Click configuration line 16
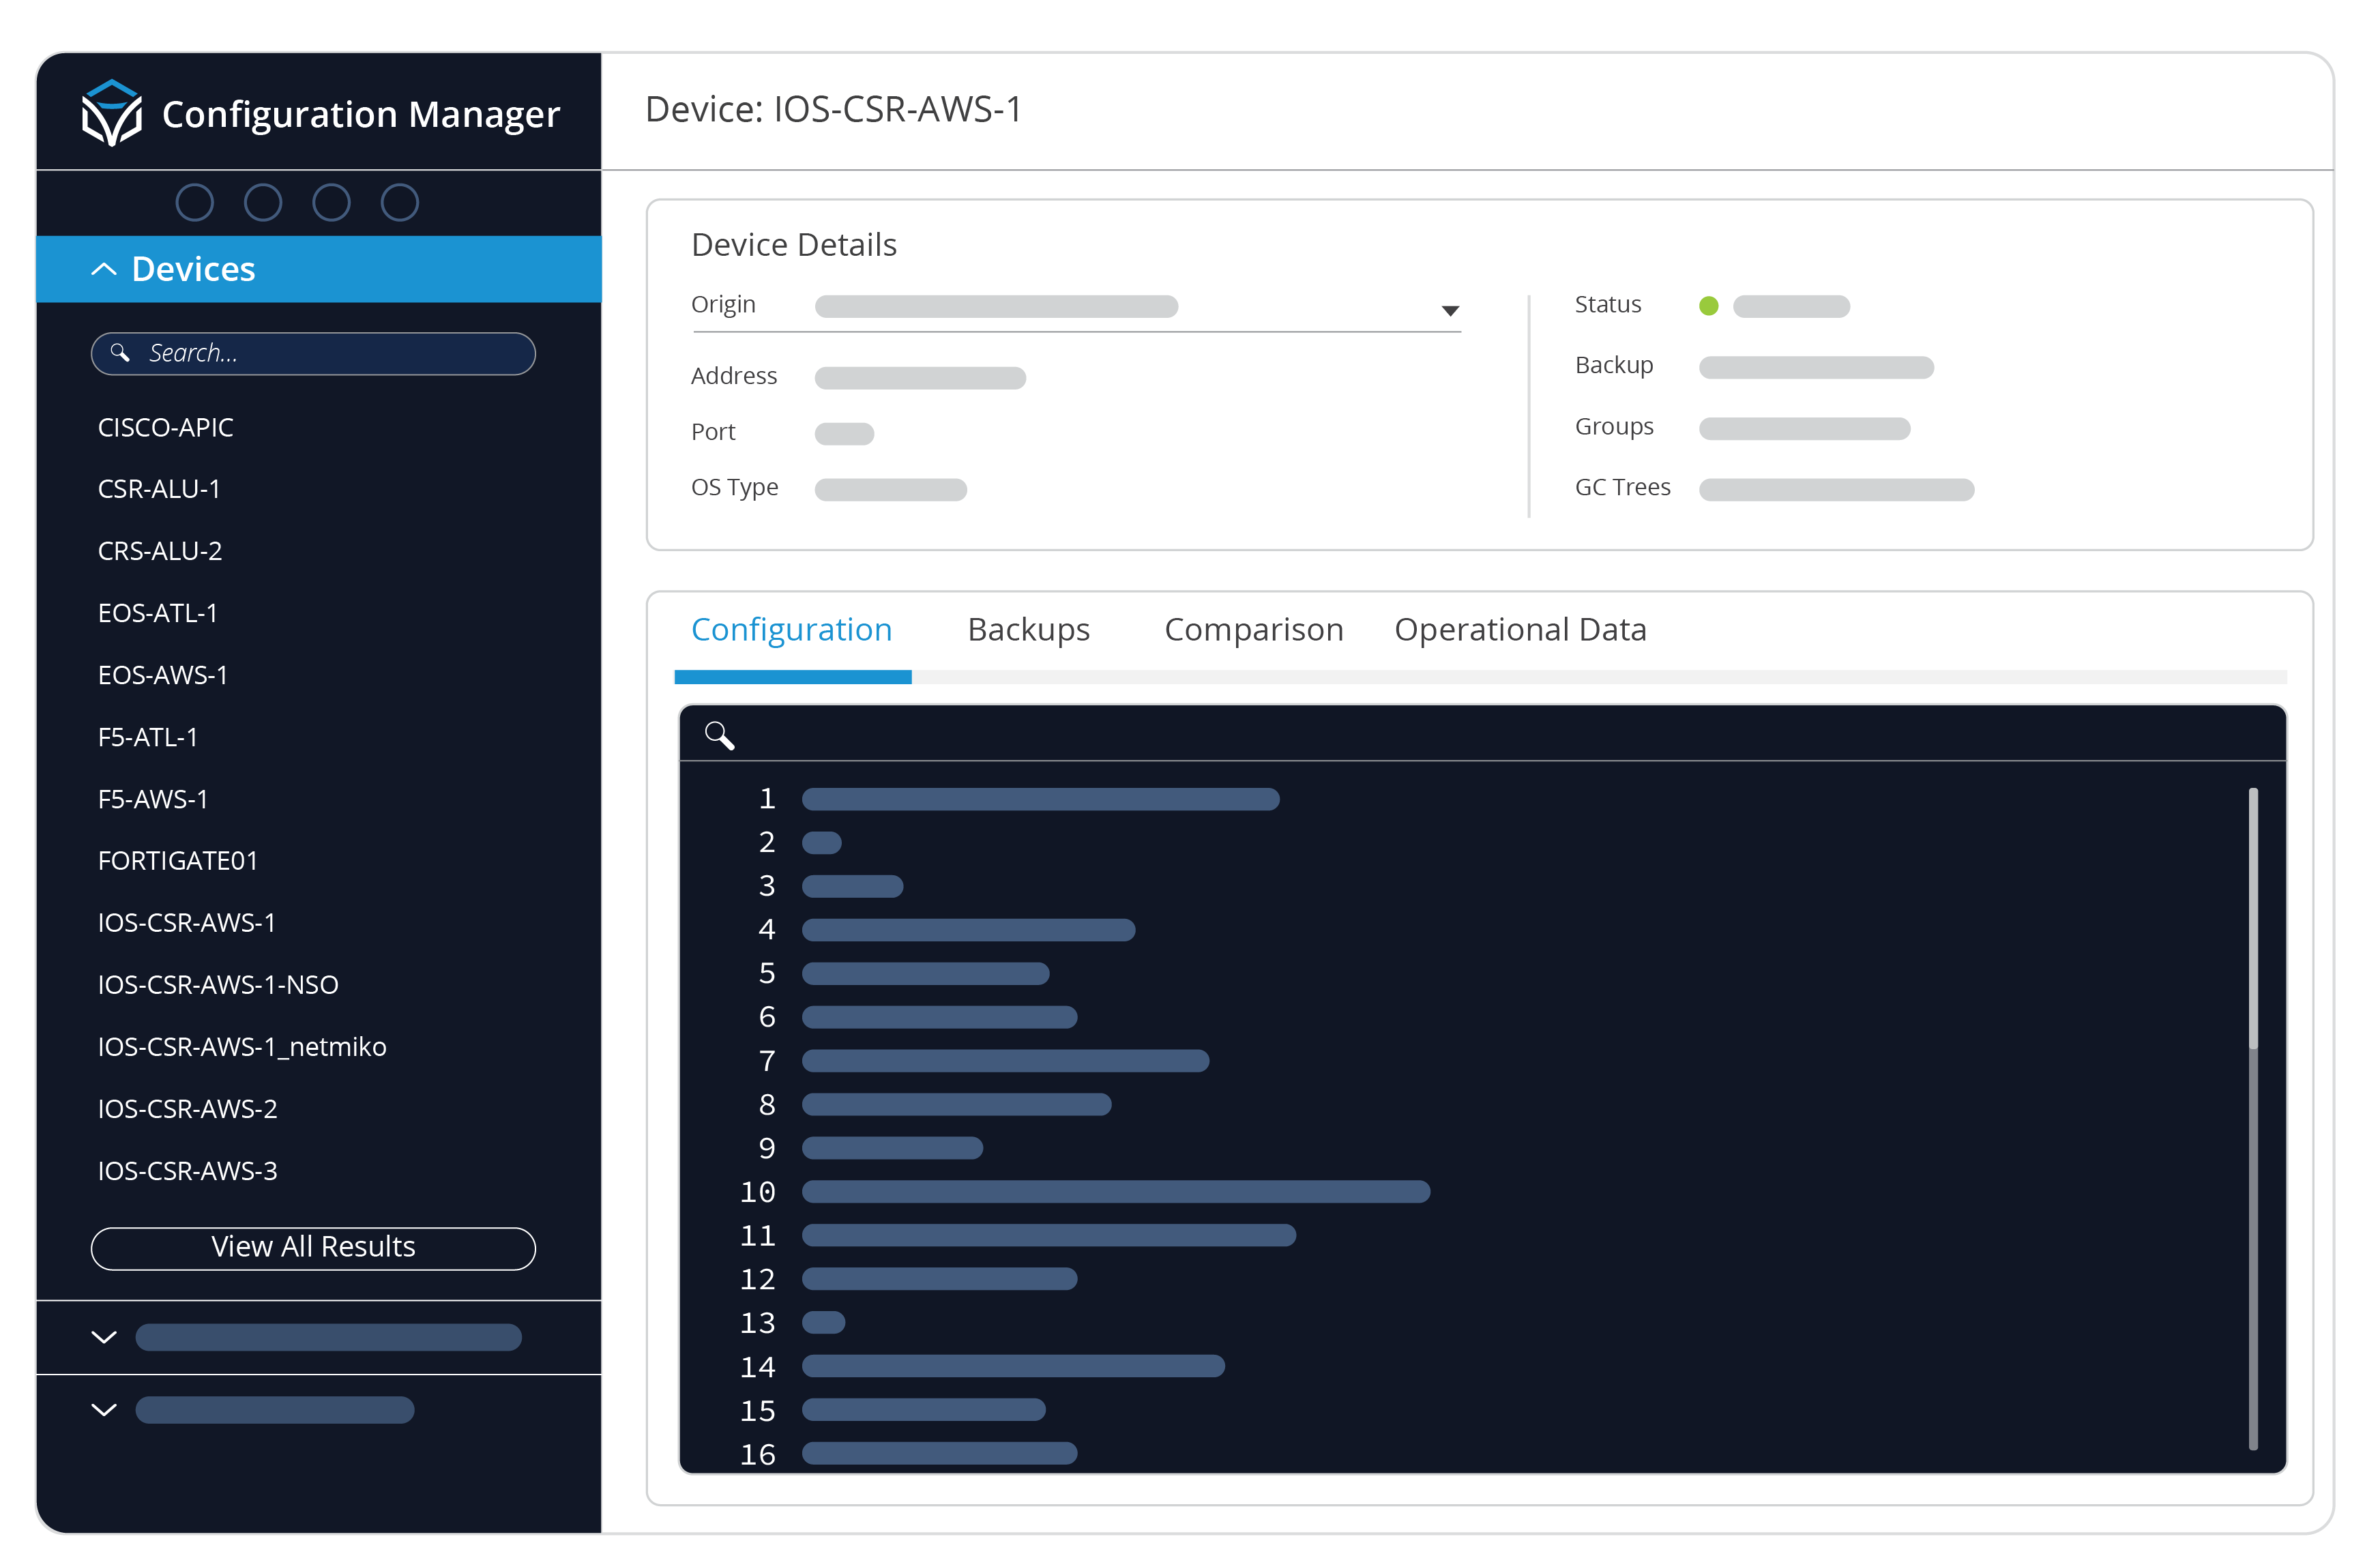2380x1556 pixels. 939,1454
